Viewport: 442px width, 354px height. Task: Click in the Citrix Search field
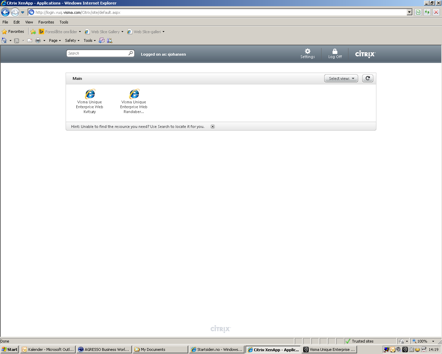(x=97, y=53)
